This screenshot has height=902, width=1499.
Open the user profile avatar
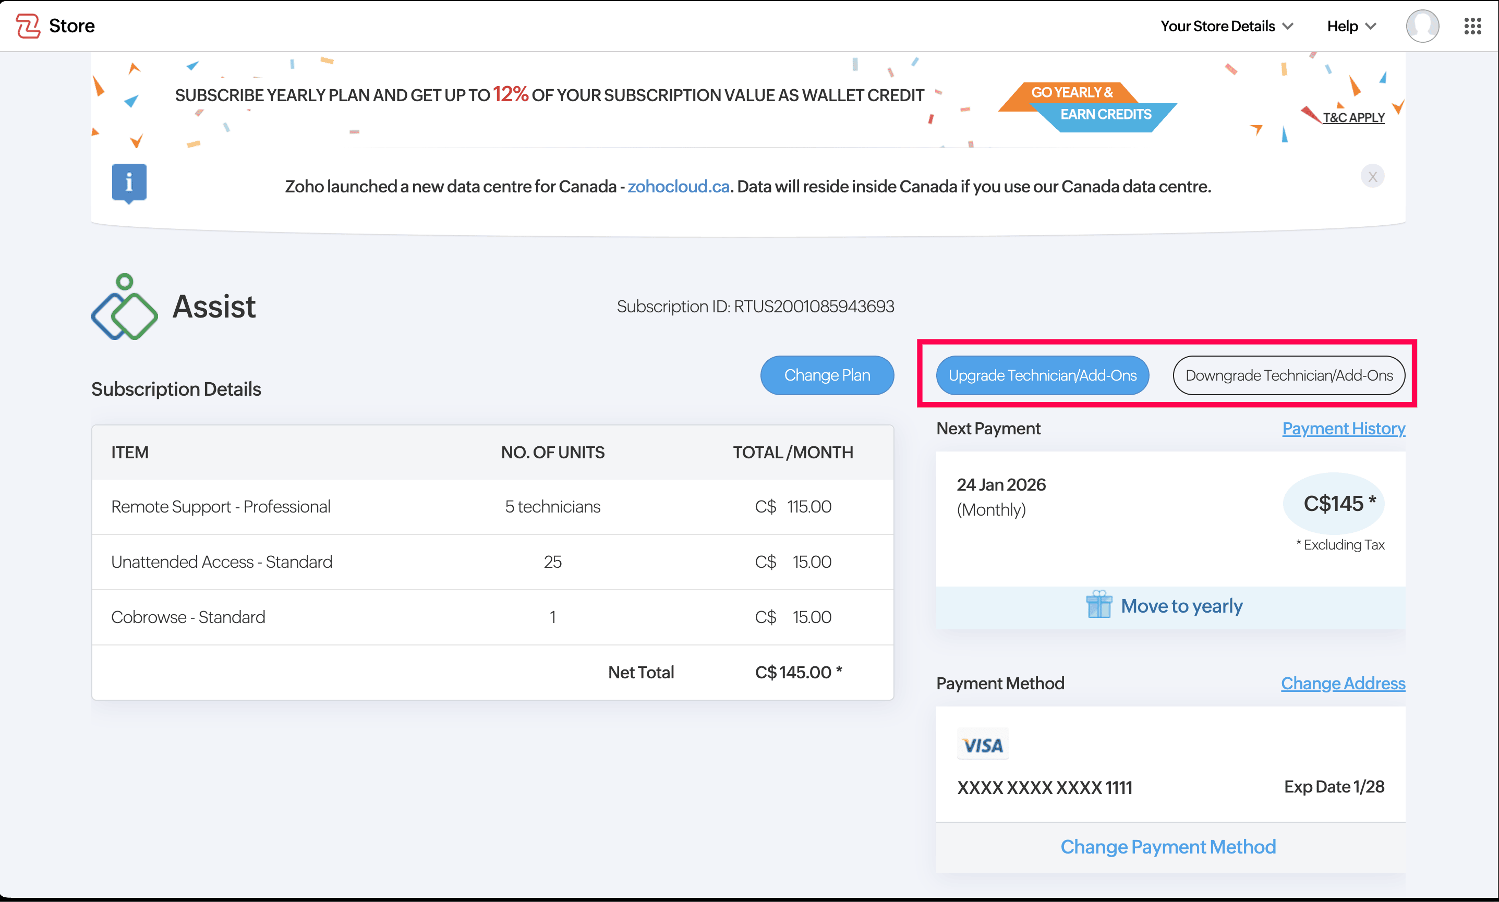[1421, 26]
